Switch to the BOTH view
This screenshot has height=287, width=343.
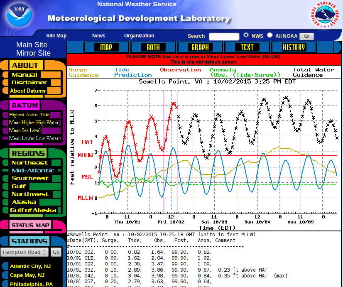click(153, 47)
